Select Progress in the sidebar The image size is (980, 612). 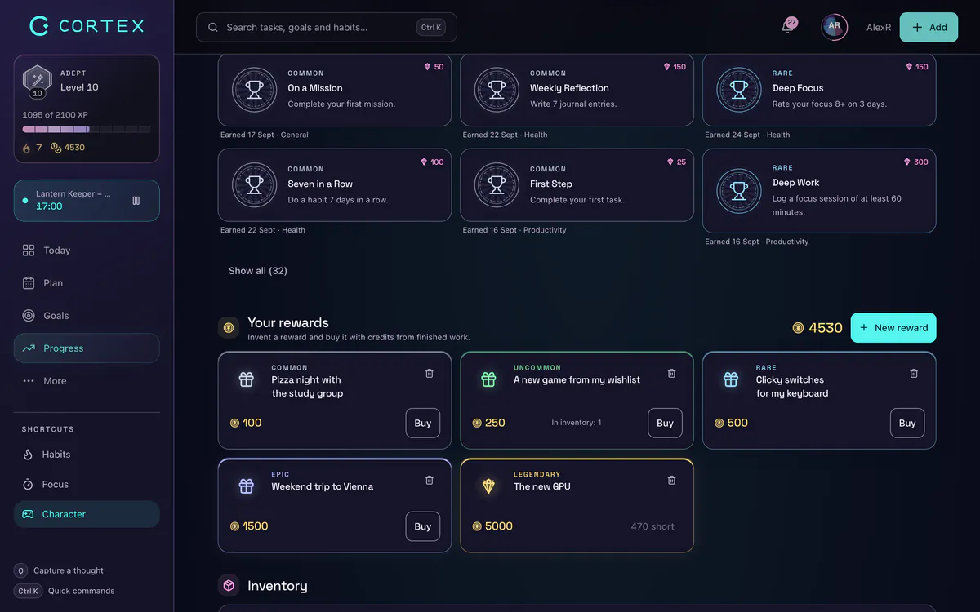click(x=87, y=348)
